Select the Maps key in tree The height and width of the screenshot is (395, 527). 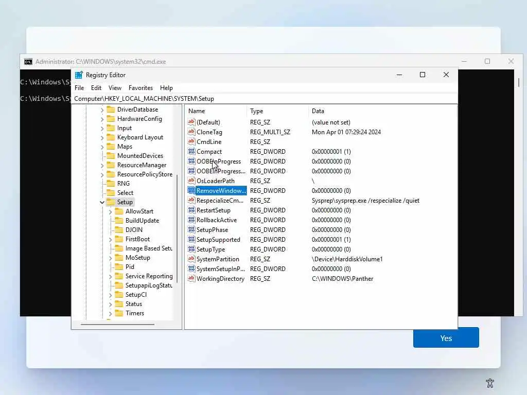click(125, 147)
